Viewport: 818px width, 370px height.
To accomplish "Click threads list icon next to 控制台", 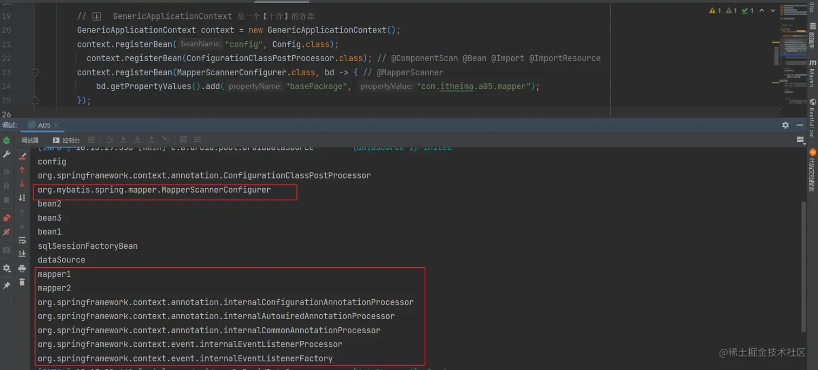I will coord(91,140).
